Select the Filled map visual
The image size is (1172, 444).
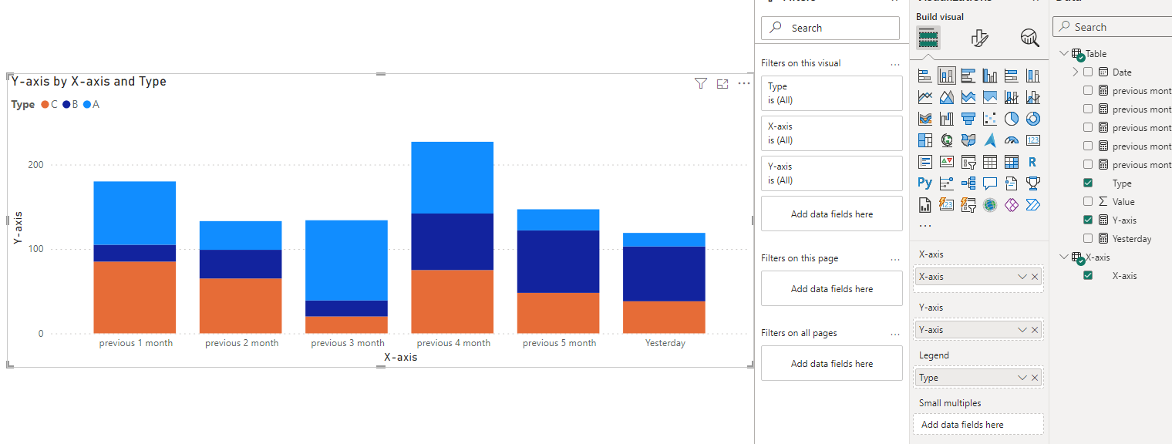[x=968, y=140]
